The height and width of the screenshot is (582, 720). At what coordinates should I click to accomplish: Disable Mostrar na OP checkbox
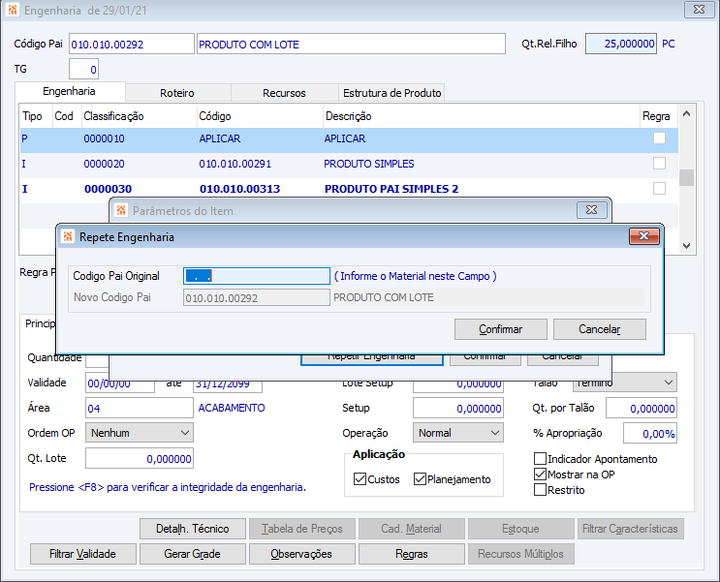[x=541, y=475]
